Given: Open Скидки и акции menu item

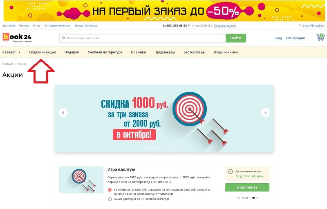Looking at the screenshot, I should point(43,52).
